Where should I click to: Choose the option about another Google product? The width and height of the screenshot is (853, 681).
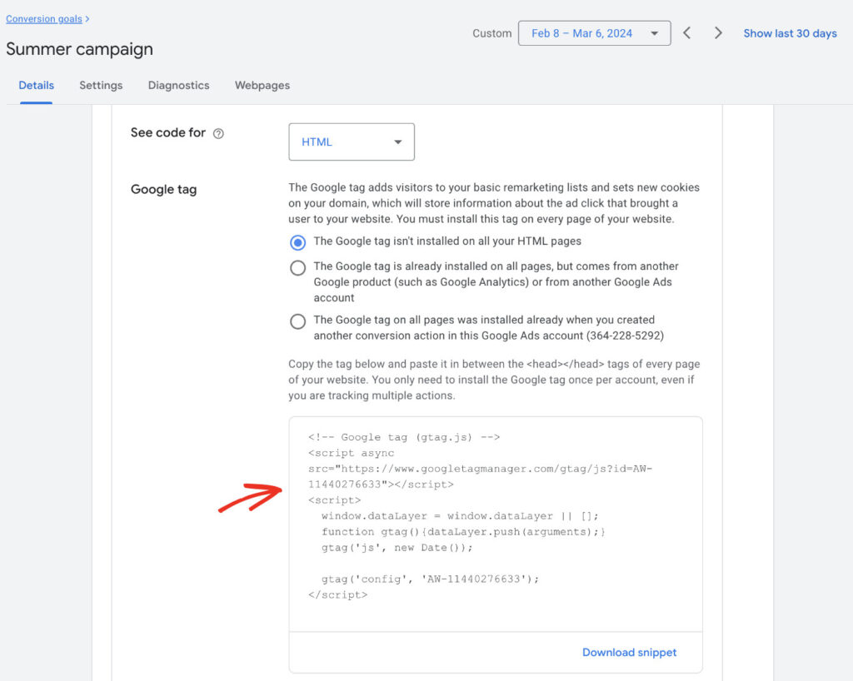298,268
